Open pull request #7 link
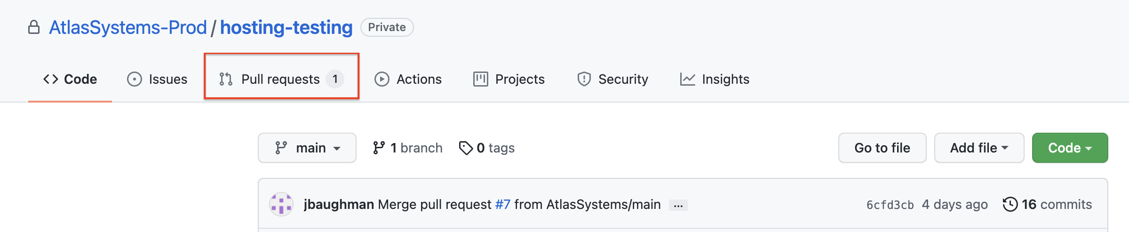This screenshot has height=232, width=1129. (502, 204)
